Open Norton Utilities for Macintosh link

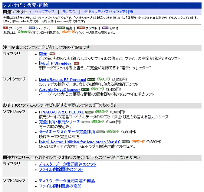pyautogui.click(x=80, y=142)
